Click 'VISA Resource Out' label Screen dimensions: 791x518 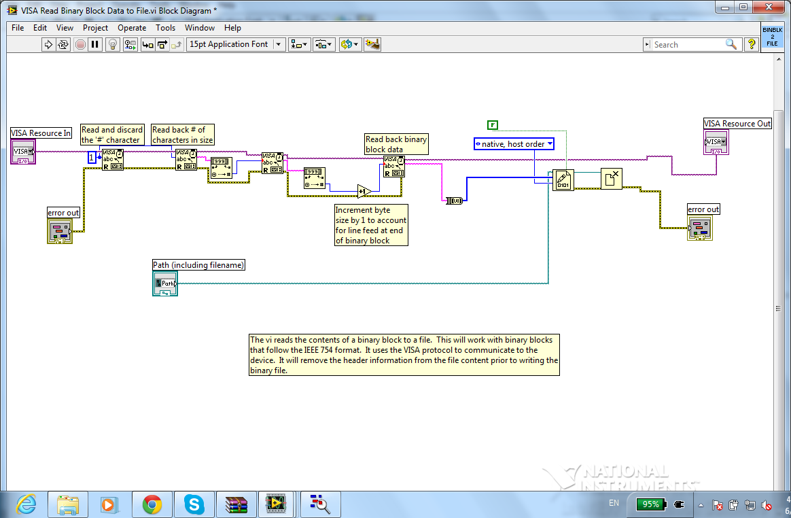pyautogui.click(x=737, y=124)
